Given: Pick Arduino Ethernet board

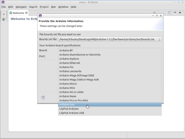Looking at the screenshot, I should coord(110,63).
